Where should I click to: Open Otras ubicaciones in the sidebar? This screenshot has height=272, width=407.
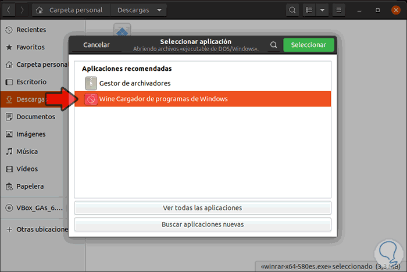[34, 230]
